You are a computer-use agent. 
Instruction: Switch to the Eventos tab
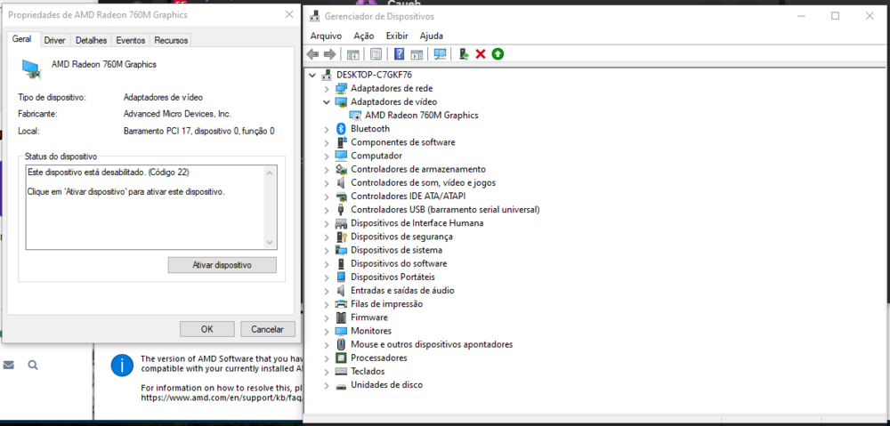pyautogui.click(x=130, y=40)
